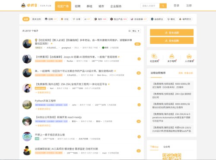Open the 不想上一辈子班应该怎么做 post
216x160 pixels.
[50, 135]
